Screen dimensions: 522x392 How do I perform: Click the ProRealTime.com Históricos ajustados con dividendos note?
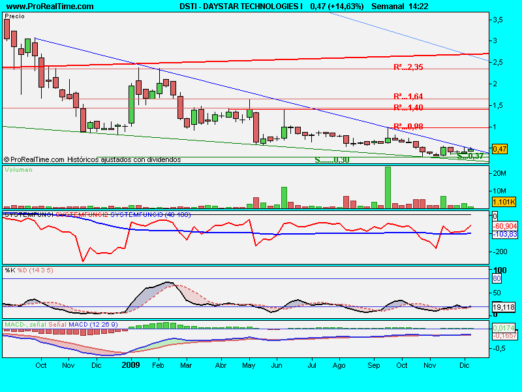[x=92, y=159]
